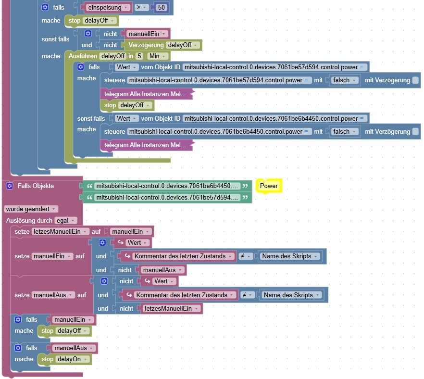Screen dimensions: 424x379
Task: Edit trigger string "mitsubishi-local-control.0.devices.7061be57d594...."
Action: pyautogui.click(x=167, y=198)
